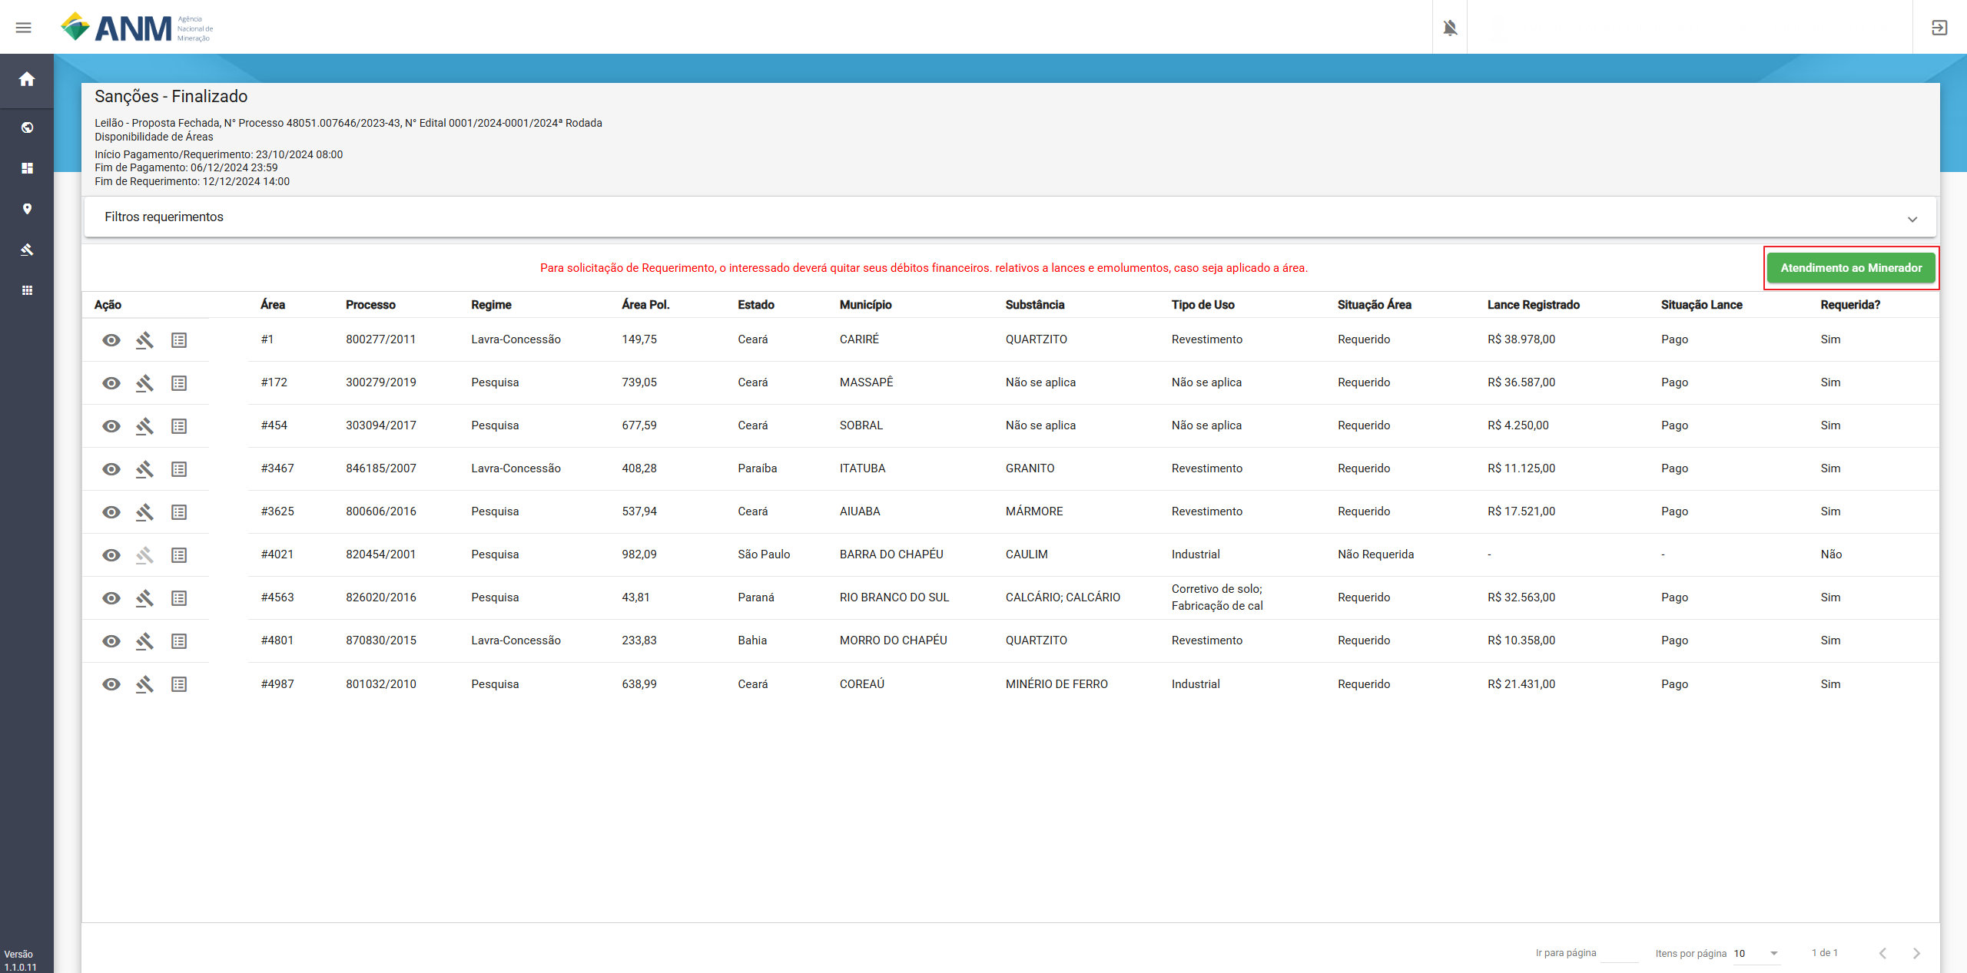Click the logout icon
The image size is (1967, 973).
tap(1939, 28)
